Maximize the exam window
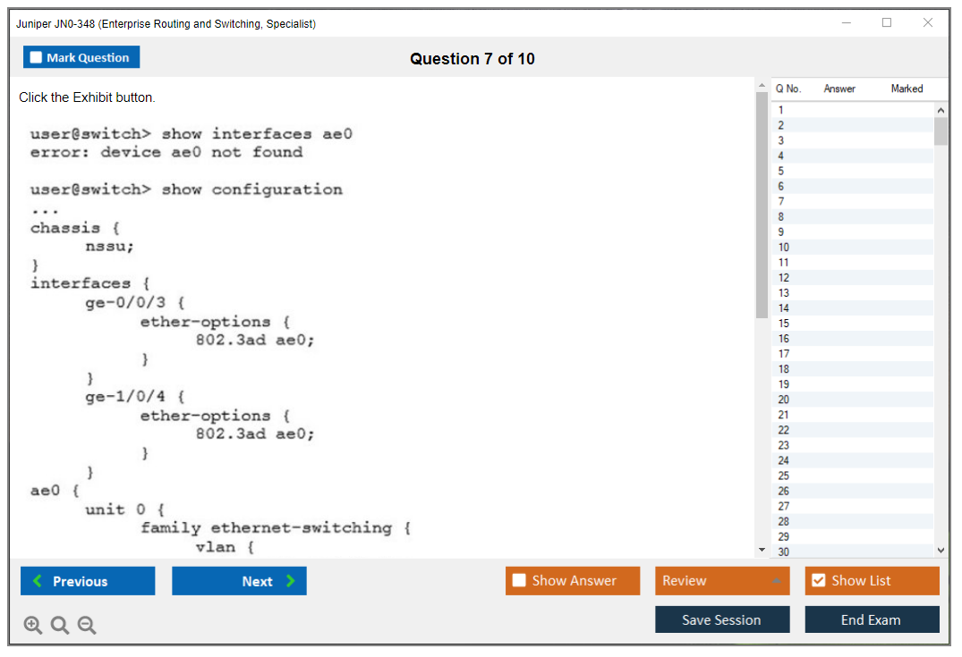This screenshot has height=657, width=962. [887, 23]
